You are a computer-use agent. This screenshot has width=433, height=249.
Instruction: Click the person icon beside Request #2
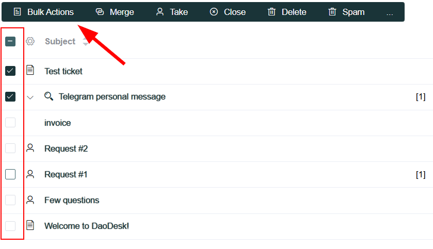tap(30, 148)
